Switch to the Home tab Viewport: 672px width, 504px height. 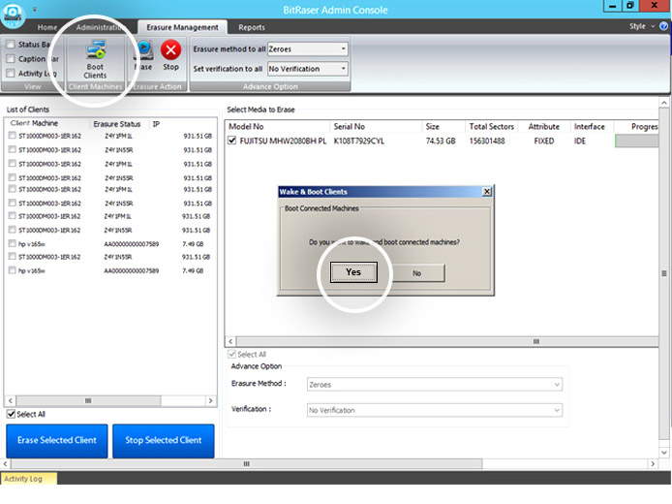[x=47, y=27]
